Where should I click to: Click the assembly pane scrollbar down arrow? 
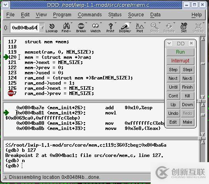[203, 134]
